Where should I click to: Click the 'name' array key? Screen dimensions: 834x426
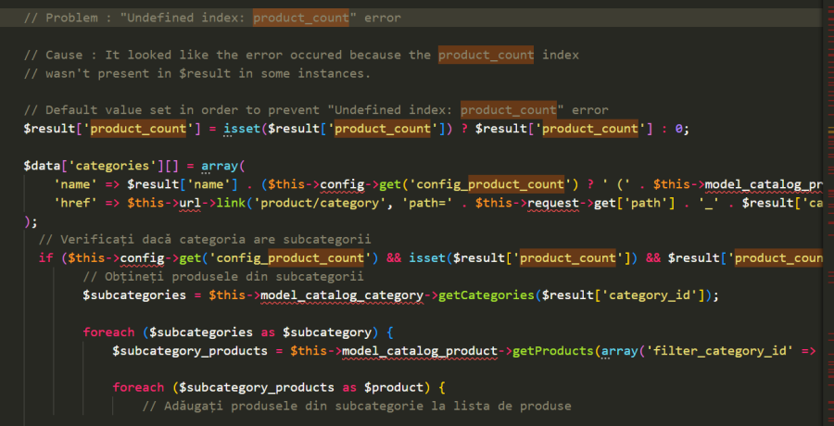[x=71, y=184]
